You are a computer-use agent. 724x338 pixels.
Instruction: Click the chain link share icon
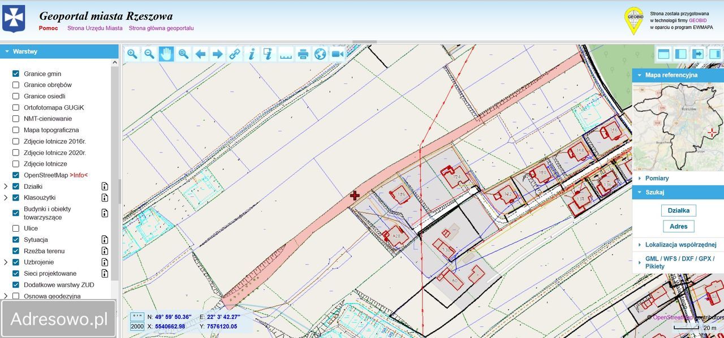click(234, 54)
